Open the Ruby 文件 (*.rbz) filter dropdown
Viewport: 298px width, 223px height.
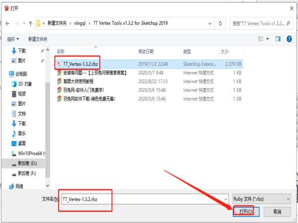tap(262, 199)
